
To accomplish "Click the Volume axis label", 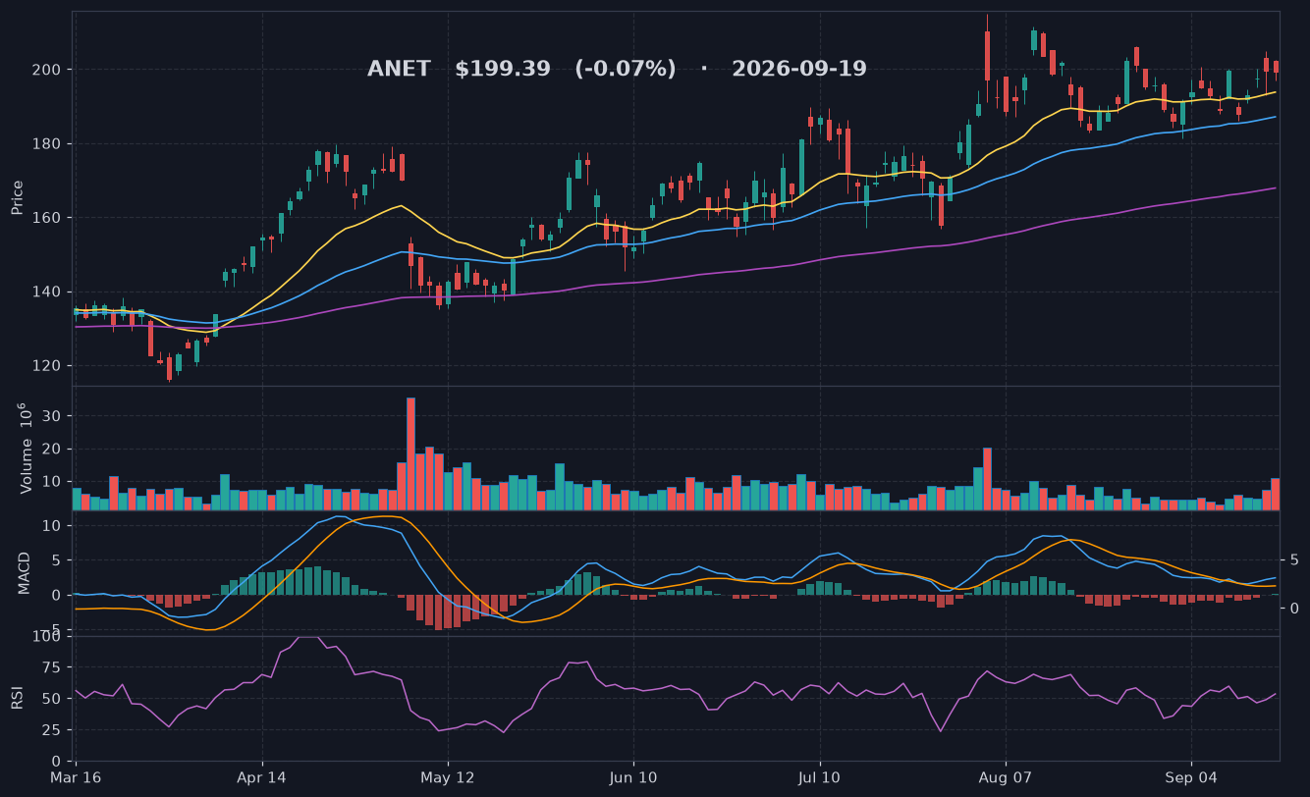I will click(26, 448).
